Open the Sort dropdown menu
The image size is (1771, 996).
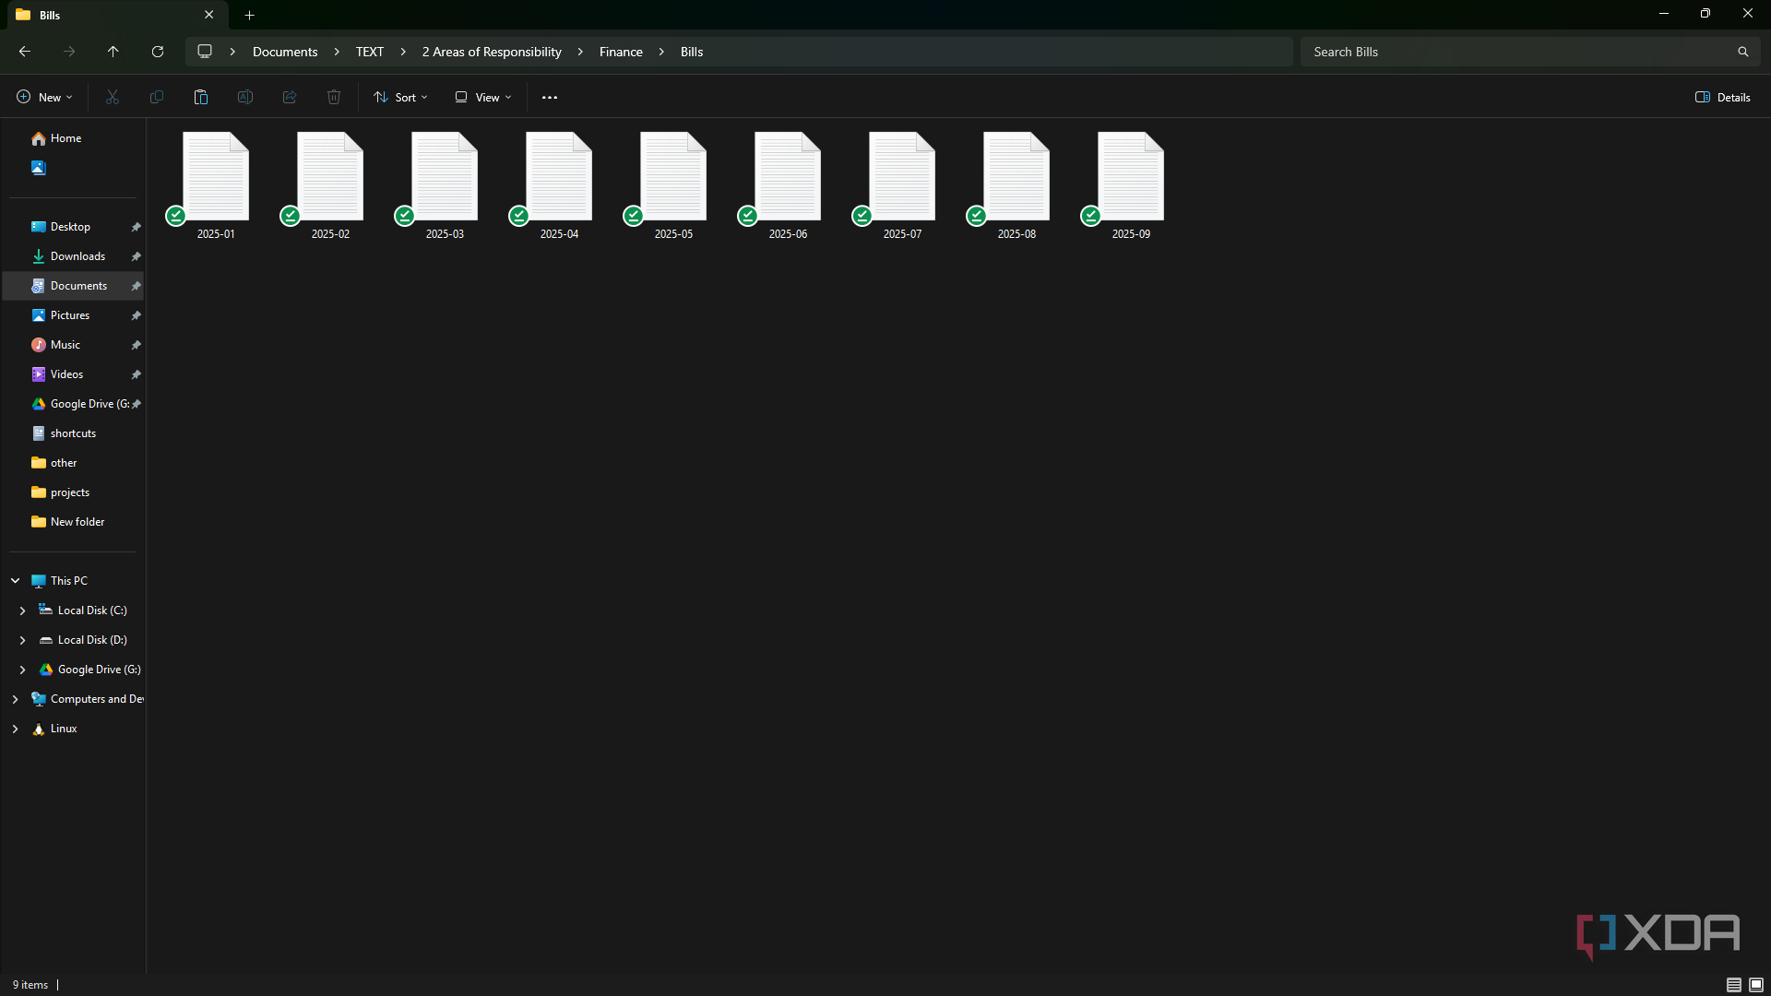(x=400, y=97)
